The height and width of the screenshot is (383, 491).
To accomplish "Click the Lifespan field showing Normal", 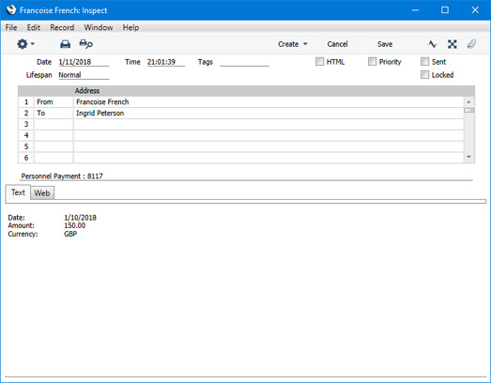I will click(x=84, y=75).
